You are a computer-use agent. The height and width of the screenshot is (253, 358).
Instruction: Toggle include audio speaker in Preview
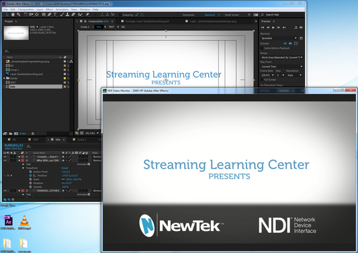pyautogui.click(x=290, y=44)
